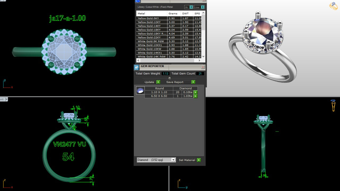This screenshot has width=340, height=191.
Task: Click the Grams column header
Action: pyautogui.click(x=174, y=13)
